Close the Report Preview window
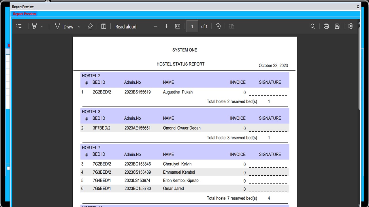 pyautogui.click(x=358, y=7)
